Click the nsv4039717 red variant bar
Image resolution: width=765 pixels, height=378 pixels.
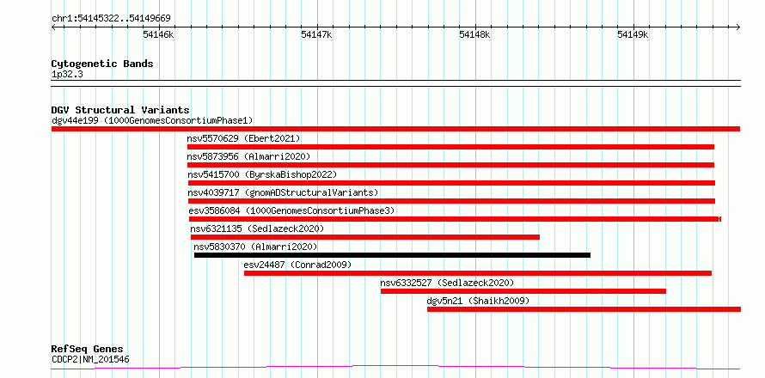[x=452, y=201]
